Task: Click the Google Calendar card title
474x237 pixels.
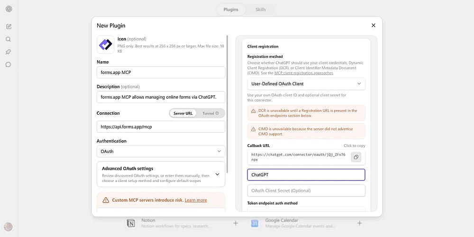Action: pos(282,220)
